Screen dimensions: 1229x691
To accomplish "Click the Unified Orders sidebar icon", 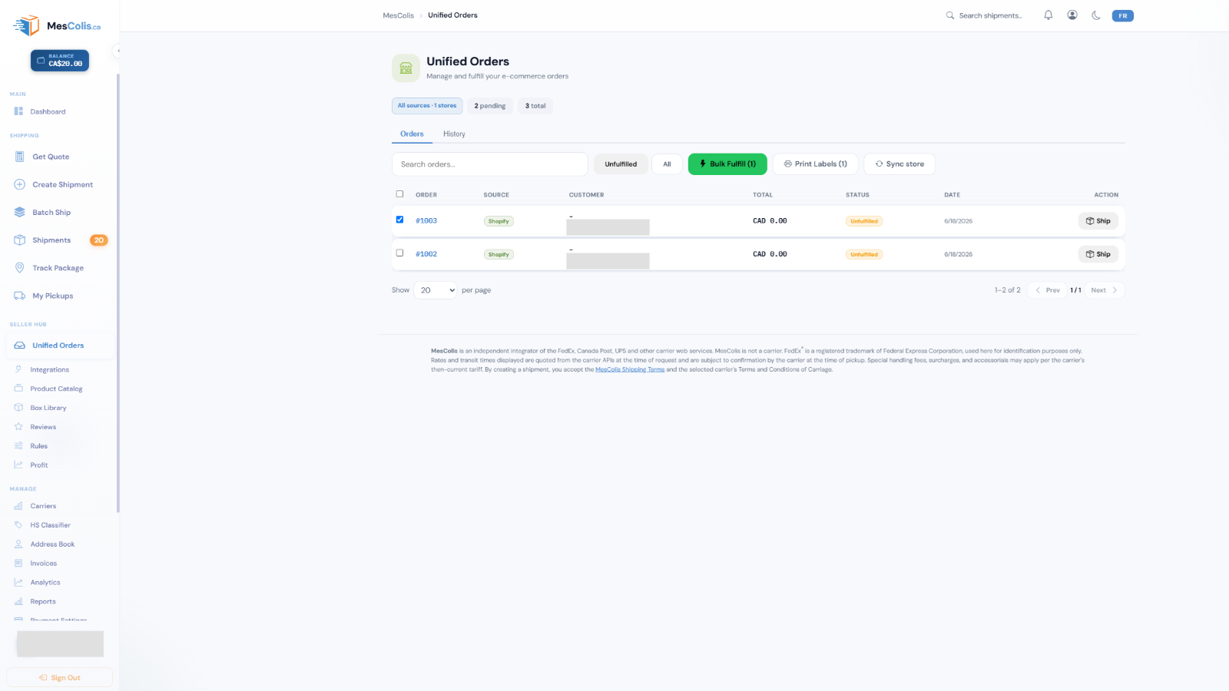I will coord(20,345).
